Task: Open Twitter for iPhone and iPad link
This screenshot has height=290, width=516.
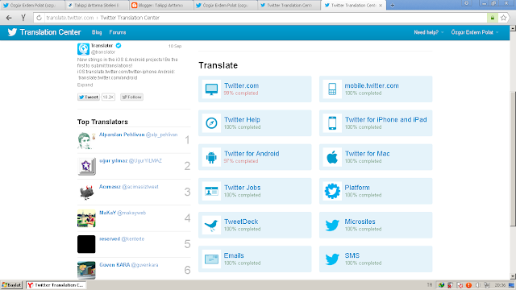Action: click(385, 119)
